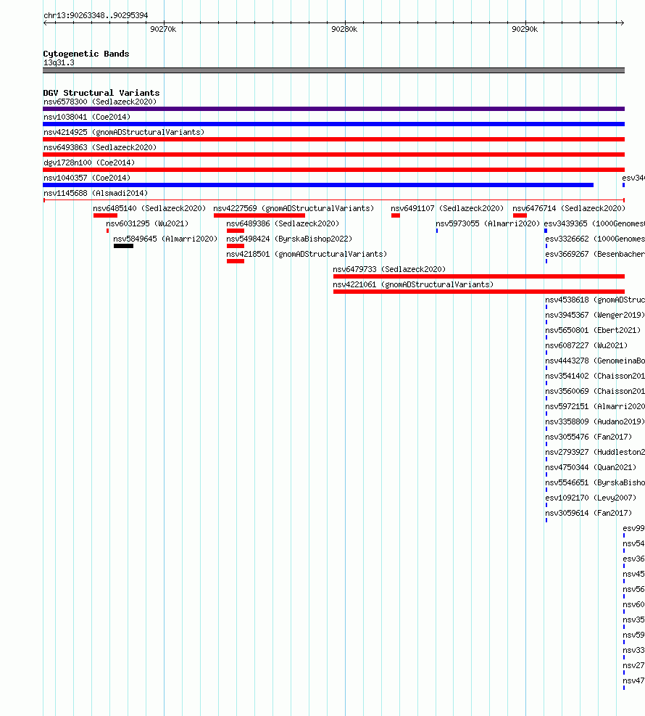Image resolution: width=645 pixels, height=716 pixels.
Task: Open variant nsv5973055 (Almarri2020)
Action: click(x=488, y=223)
